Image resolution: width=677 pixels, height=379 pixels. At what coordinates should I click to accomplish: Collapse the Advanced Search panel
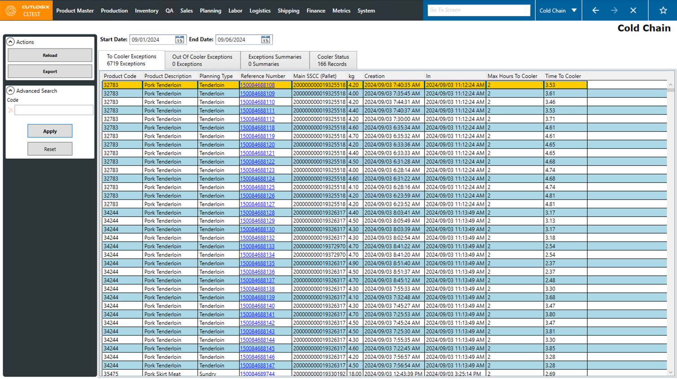tap(10, 91)
